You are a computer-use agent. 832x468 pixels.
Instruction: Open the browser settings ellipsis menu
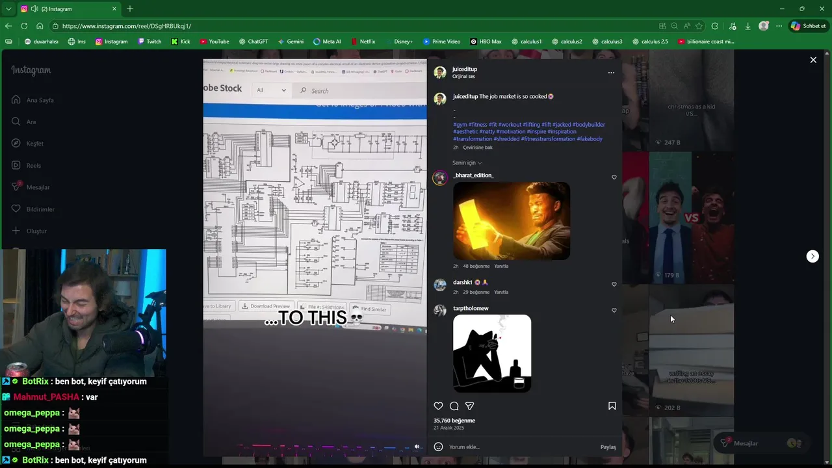pyautogui.click(x=779, y=26)
